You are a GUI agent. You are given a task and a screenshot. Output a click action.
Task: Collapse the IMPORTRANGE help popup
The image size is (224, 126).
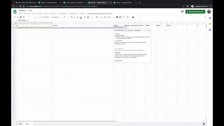[x=146, y=30]
